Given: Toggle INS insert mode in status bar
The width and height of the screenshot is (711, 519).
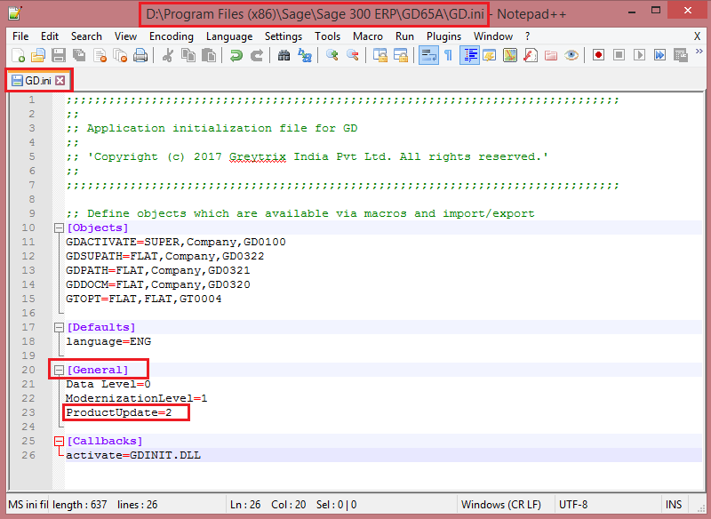Looking at the screenshot, I should click(x=674, y=505).
